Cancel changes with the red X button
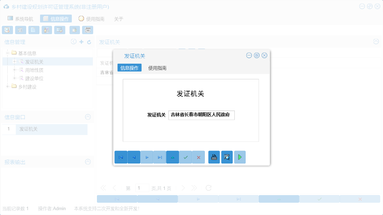The width and height of the screenshot is (383, 215). pyautogui.click(x=198, y=157)
